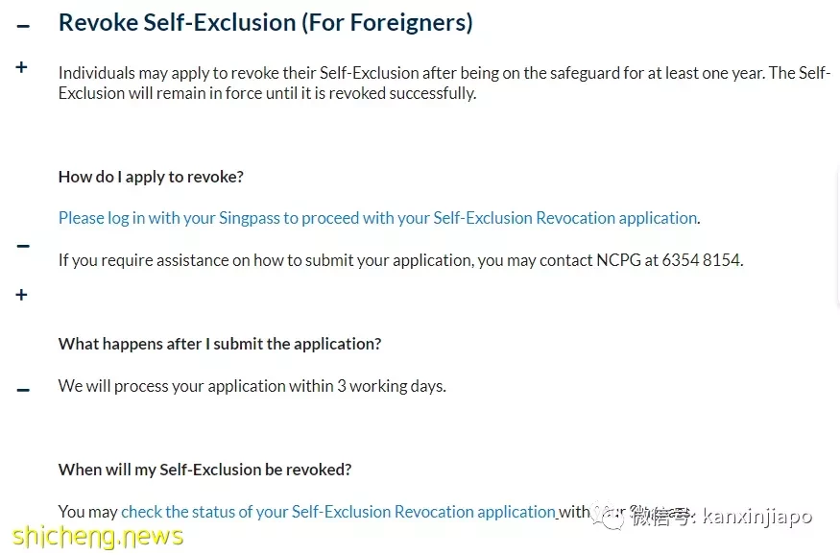Collapse the Revoke Self-Exclusion (For Foreigners) section

click(23, 26)
